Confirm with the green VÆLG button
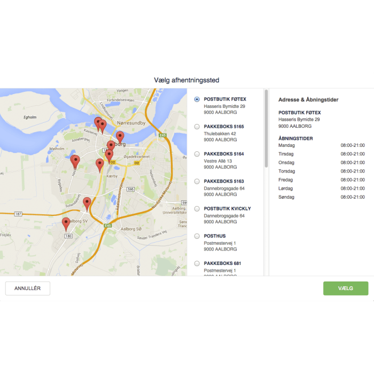 tap(346, 289)
